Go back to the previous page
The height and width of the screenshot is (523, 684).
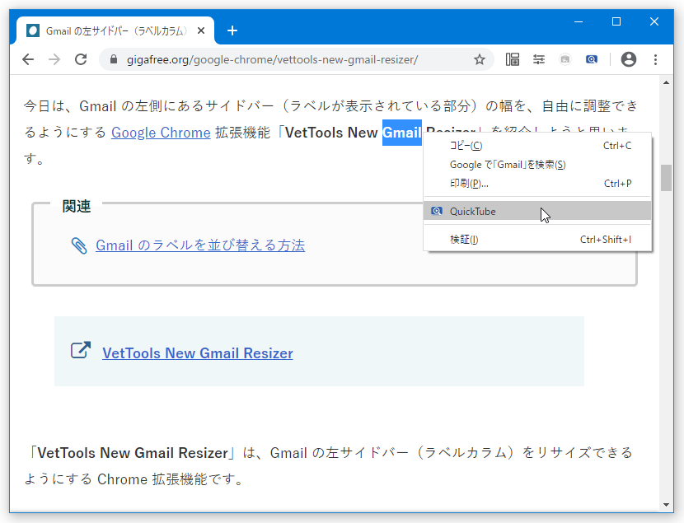point(28,59)
